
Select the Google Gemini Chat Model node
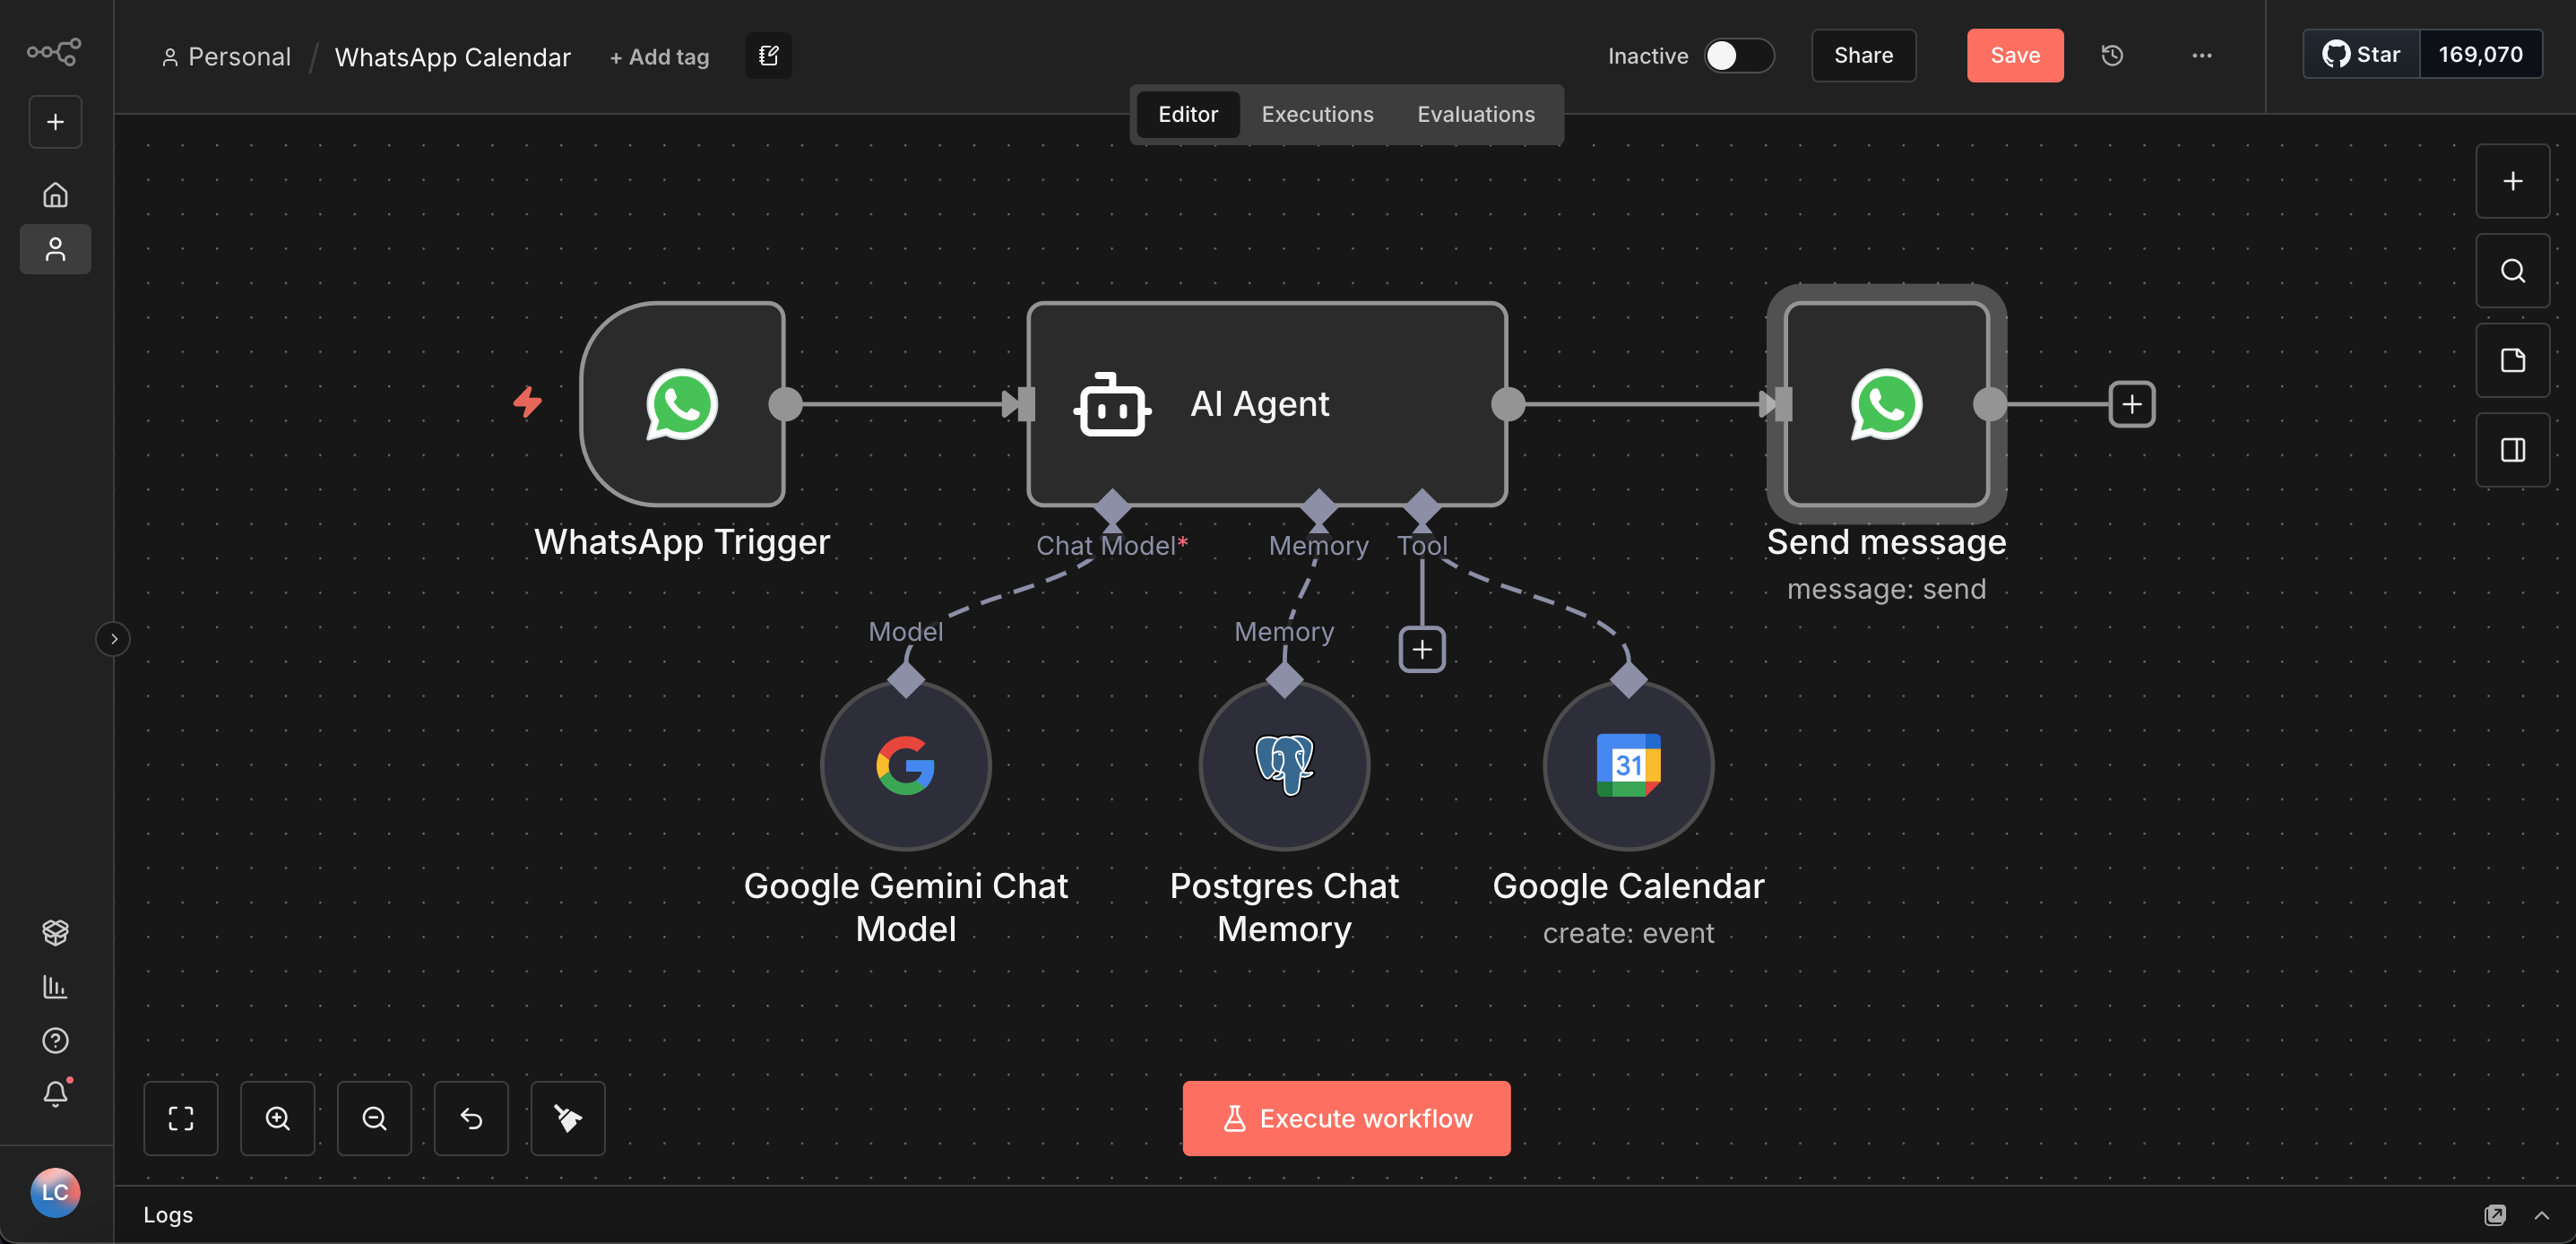(905, 766)
